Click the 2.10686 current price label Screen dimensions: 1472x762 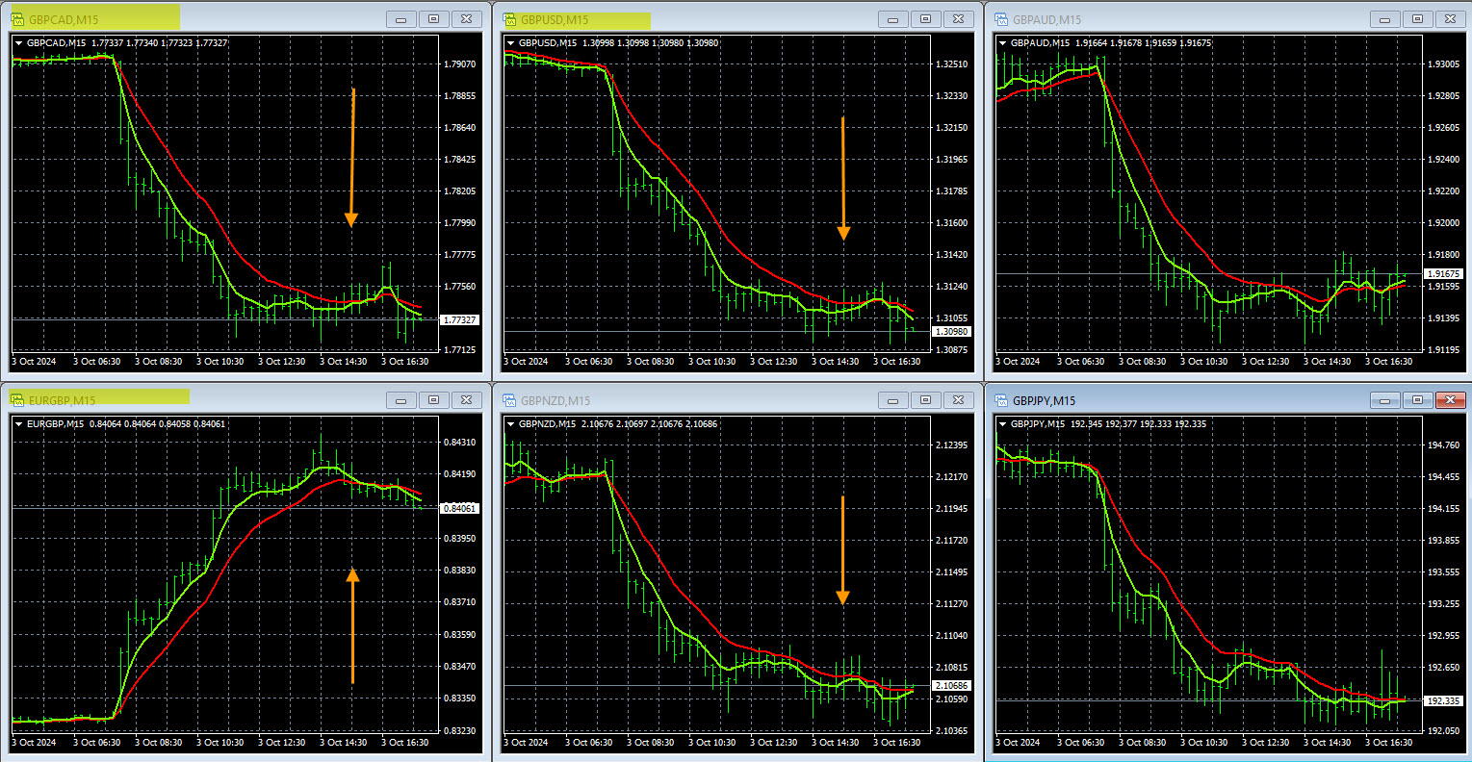[952, 686]
